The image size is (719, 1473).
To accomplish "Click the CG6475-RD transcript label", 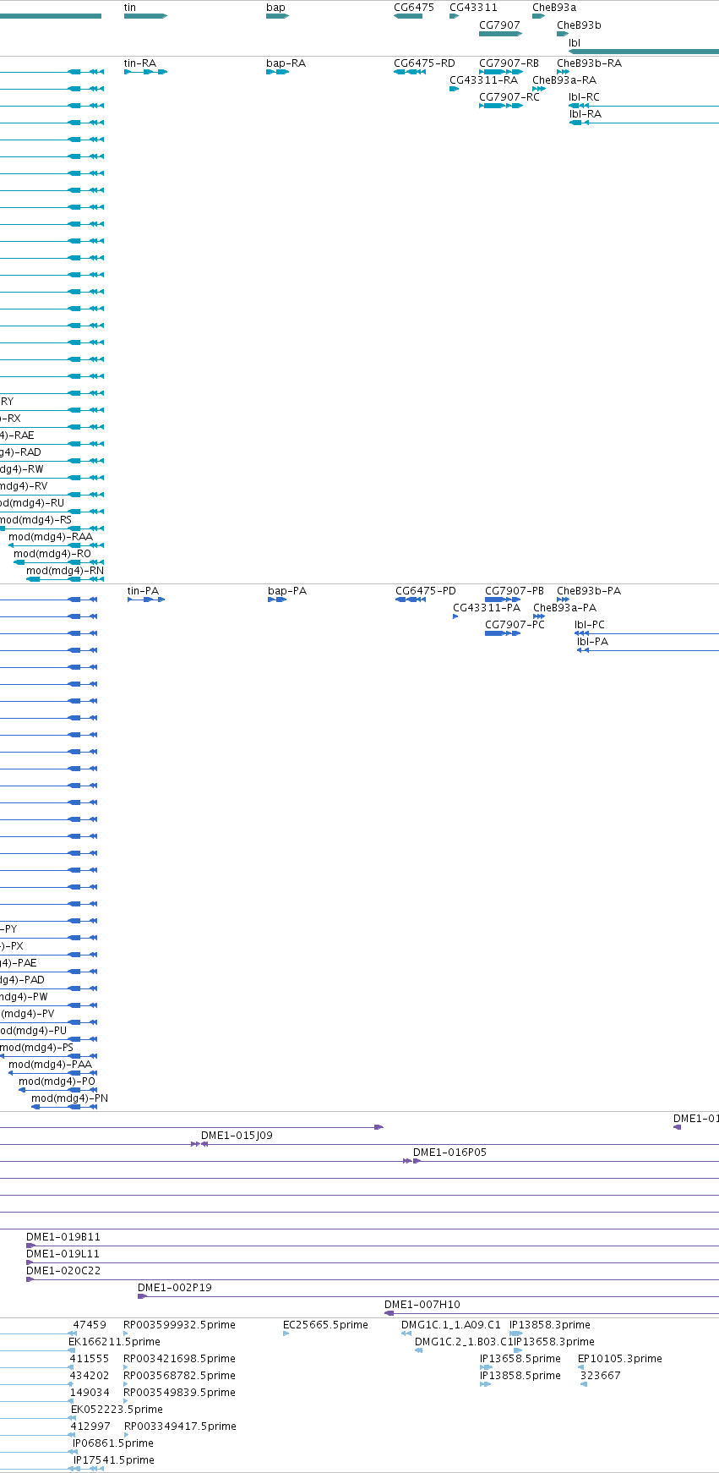I will point(424,63).
